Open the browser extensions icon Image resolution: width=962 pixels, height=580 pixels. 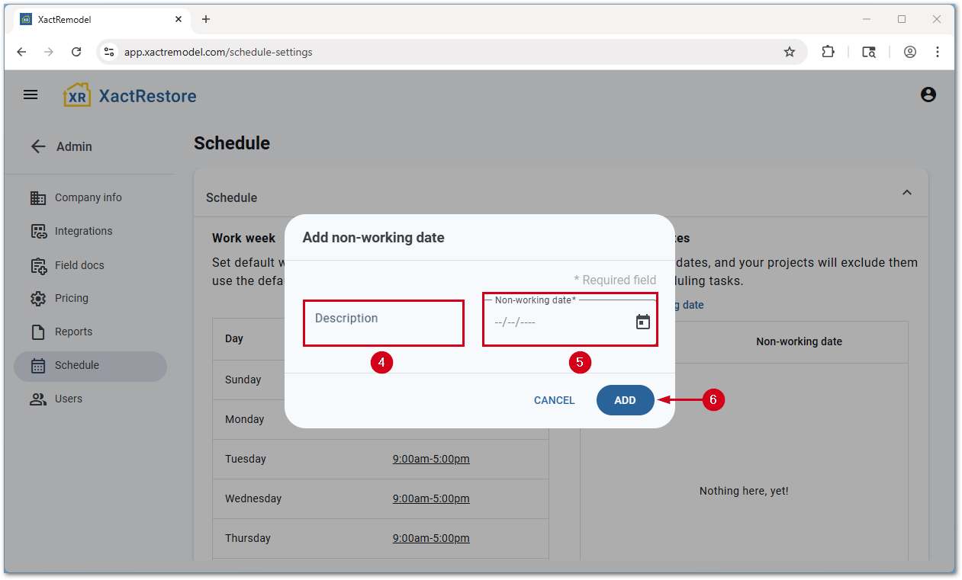point(828,52)
